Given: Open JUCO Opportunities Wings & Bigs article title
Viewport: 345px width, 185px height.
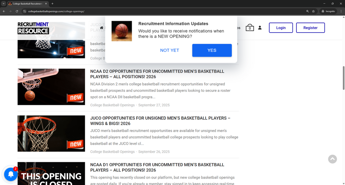Looking at the screenshot, I should pos(160,121).
